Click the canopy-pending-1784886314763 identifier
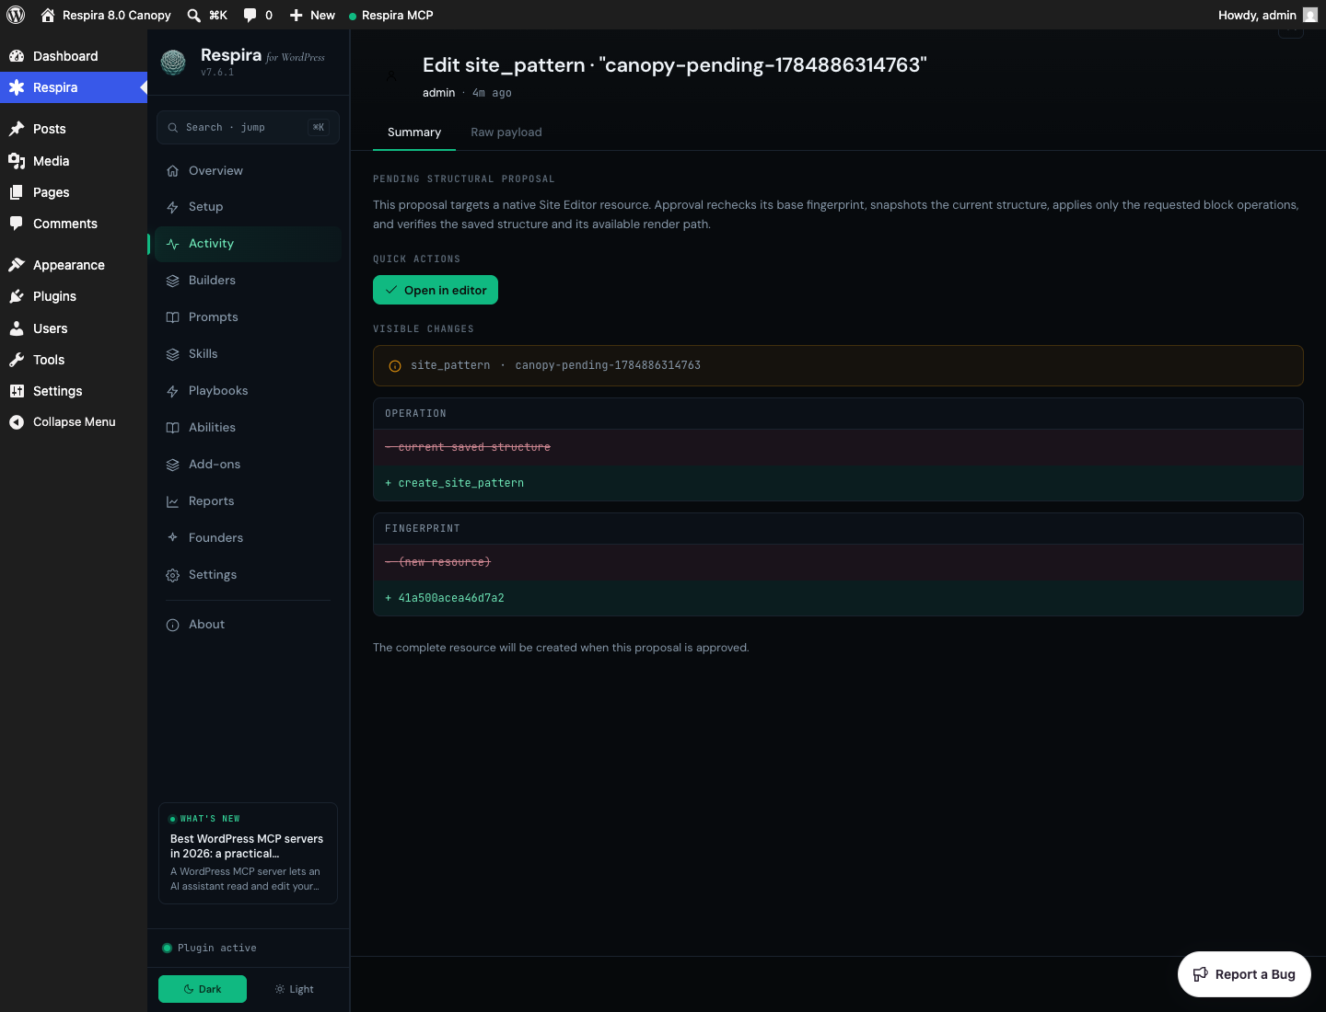The width and height of the screenshot is (1326, 1012). click(x=608, y=365)
